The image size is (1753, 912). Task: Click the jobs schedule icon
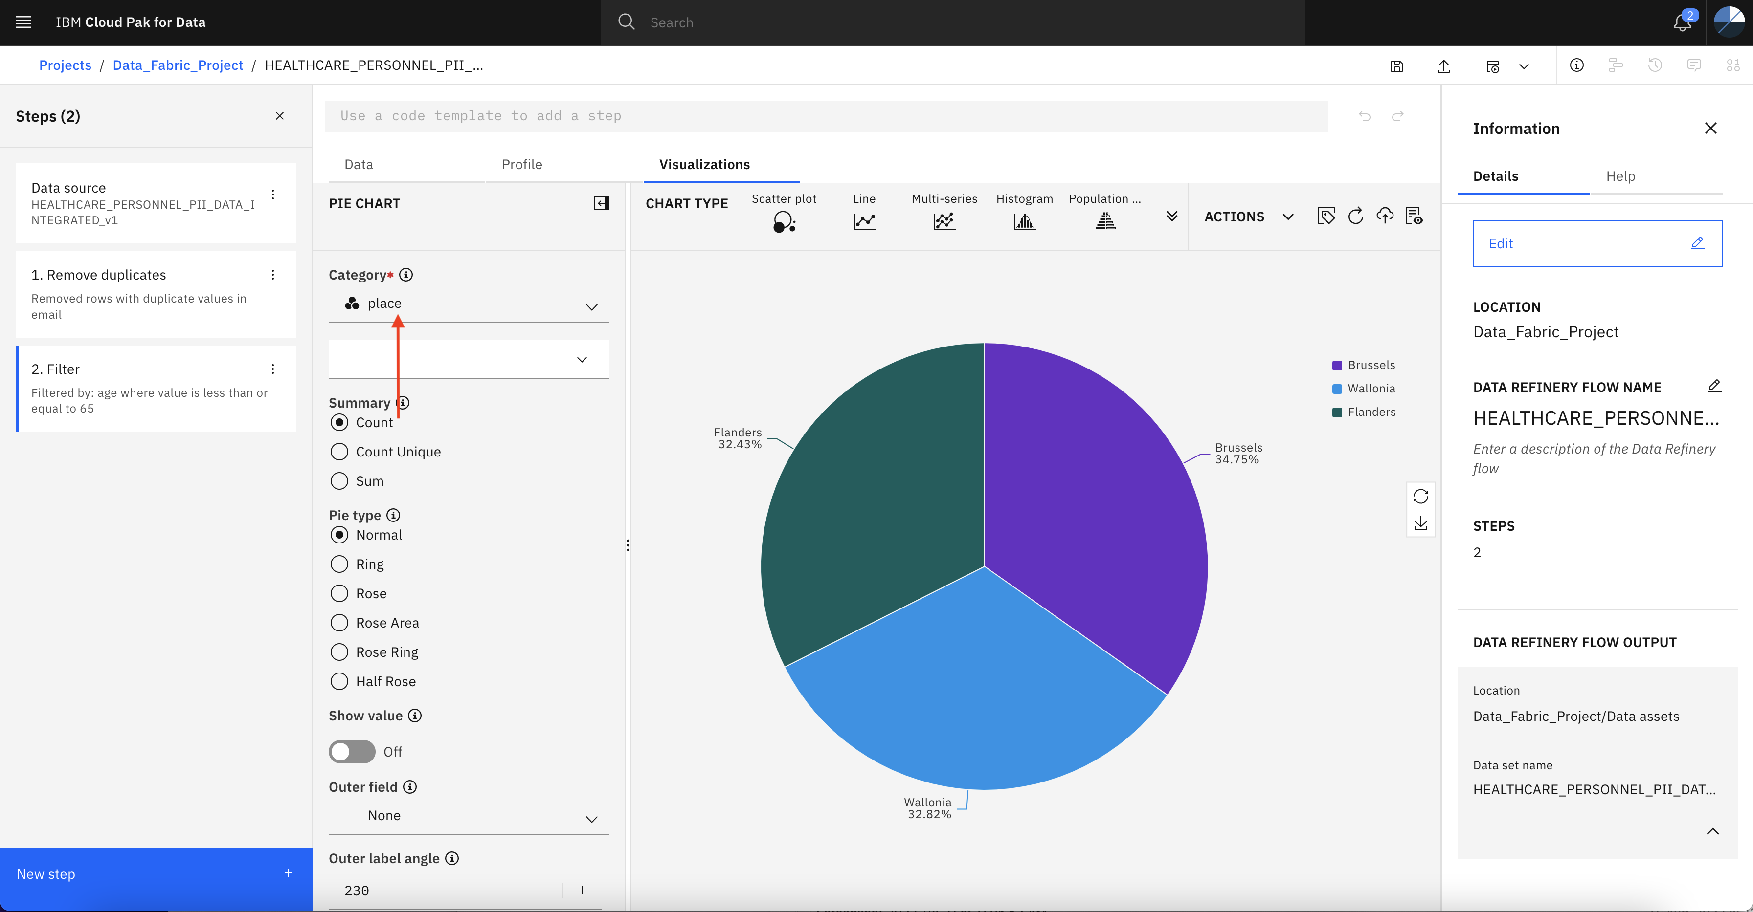[x=1492, y=66]
